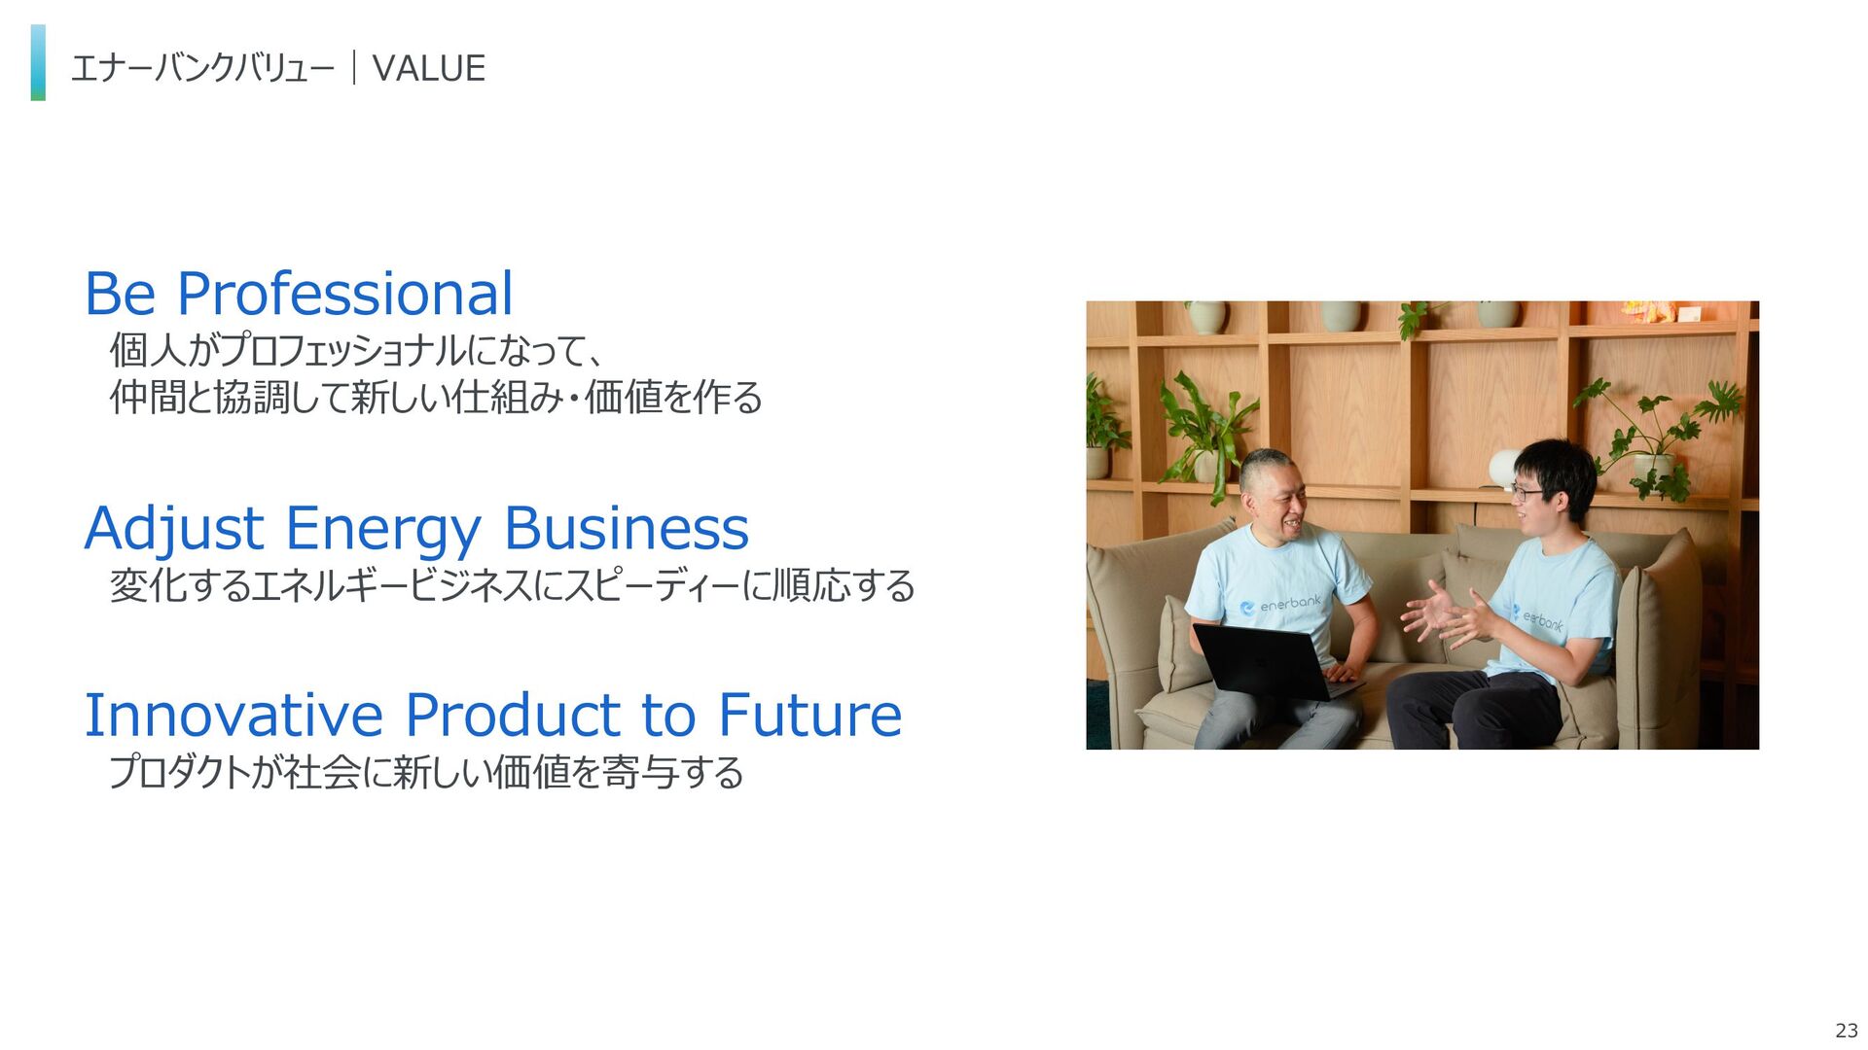Click the enerbank logo on right man's shirt
This screenshot has height=1050, width=1868.
point(1537,617)
